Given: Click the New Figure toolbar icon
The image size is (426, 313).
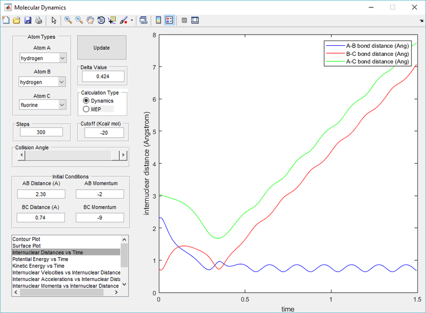Looking at the screenshot, I should (6, 20).
